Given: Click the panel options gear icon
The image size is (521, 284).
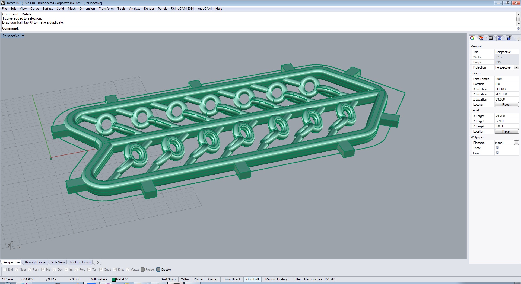Looking at the screenshot, I should coord(518,39).
